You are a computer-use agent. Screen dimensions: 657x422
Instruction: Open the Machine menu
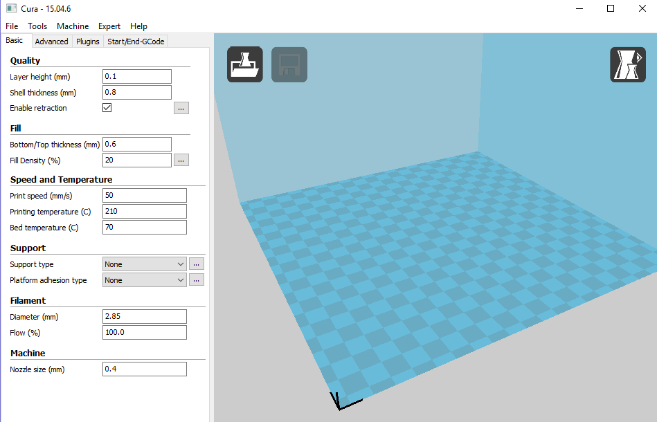[72, 26]
